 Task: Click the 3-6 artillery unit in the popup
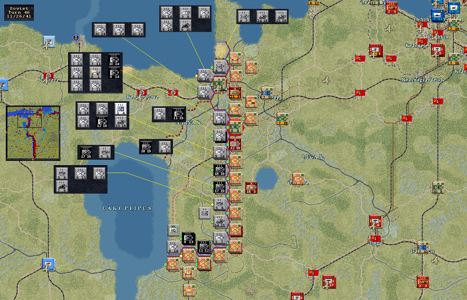coord(185,12)
